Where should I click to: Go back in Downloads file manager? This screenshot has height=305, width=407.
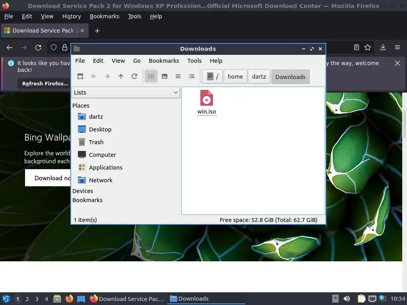pyautogui.click(x=94, y=76)
